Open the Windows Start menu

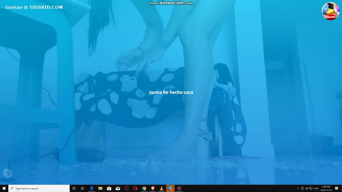coord(4,188)
